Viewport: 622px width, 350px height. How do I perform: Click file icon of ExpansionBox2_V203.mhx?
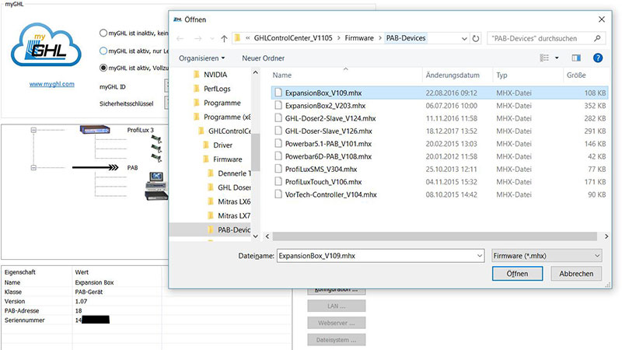[278, 106]
